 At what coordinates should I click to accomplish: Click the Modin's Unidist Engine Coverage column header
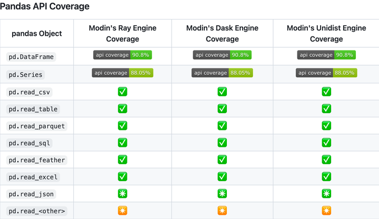click(x=326, y=33)
